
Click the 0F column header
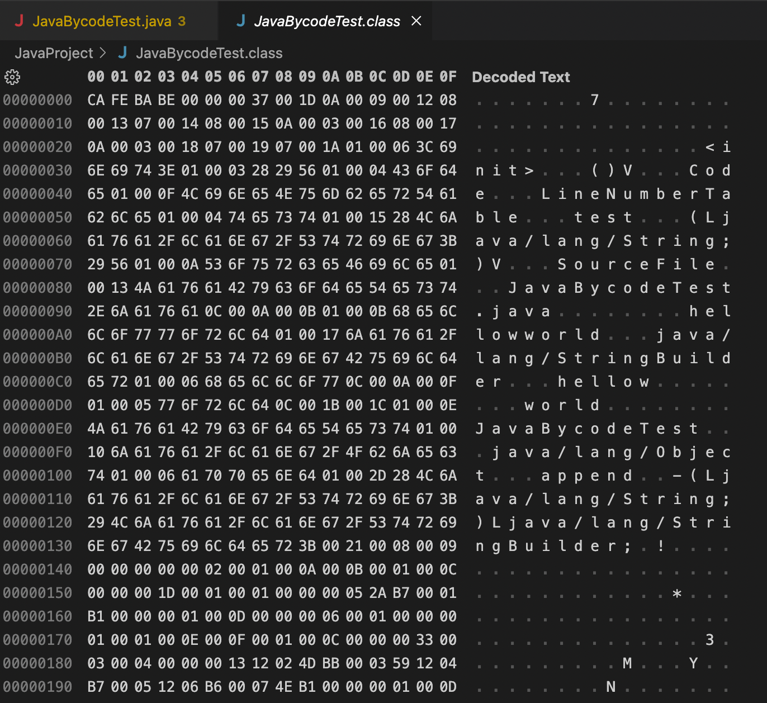pyautogui.click(x=448, y=77)
